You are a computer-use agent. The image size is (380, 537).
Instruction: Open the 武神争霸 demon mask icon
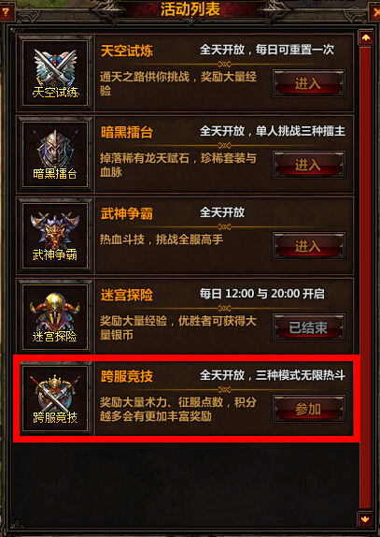pyautogui.click(x=55, y=236)
